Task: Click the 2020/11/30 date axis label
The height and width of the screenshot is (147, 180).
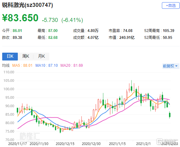Action: point(39,144)
